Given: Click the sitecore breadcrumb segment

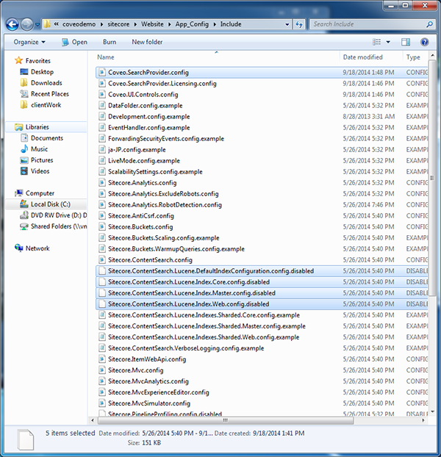Looking at the screenshot, I should (x=118, y=24).
